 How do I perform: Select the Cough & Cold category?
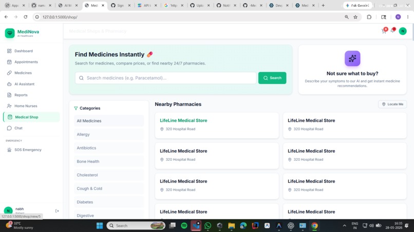[x=109, y=188]
